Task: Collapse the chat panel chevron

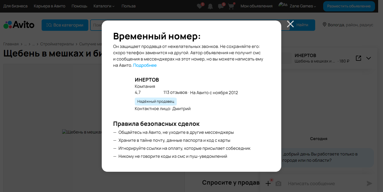Action: click(368, 58)
